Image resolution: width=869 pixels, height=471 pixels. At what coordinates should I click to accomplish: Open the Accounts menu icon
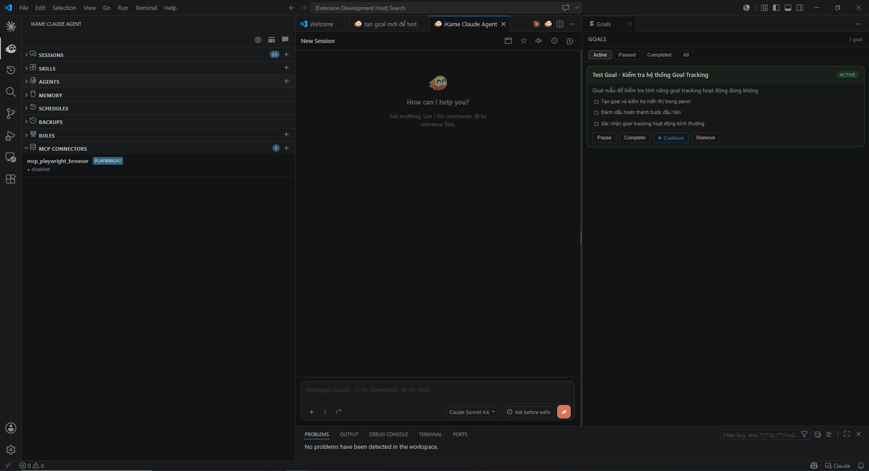pos(11,428)
